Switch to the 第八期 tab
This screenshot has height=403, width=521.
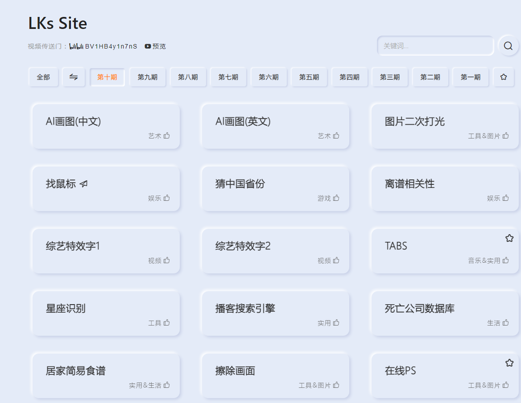tap(188, 77)
